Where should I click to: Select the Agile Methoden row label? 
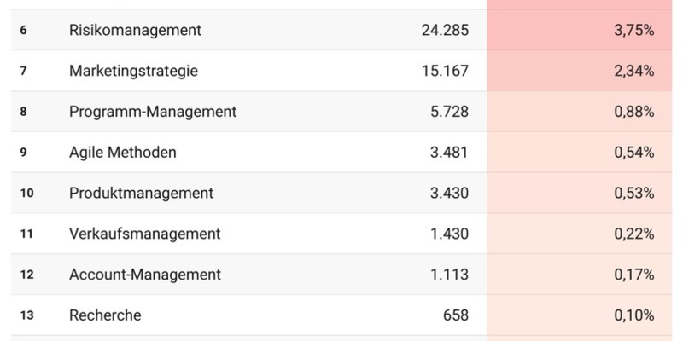click(x=123, y=153)
